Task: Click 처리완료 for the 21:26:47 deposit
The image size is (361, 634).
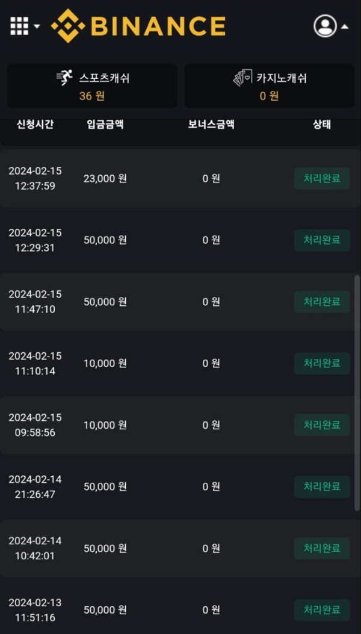Action: click(x=322, y=486)
